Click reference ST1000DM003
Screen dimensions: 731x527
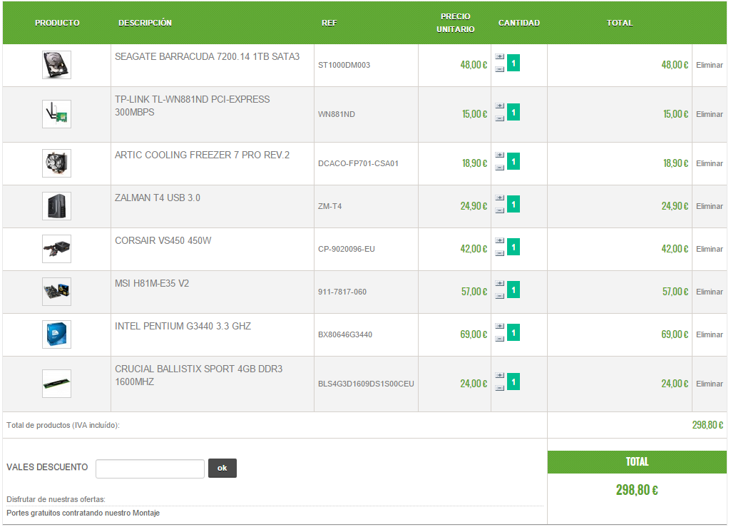(344, 65)
